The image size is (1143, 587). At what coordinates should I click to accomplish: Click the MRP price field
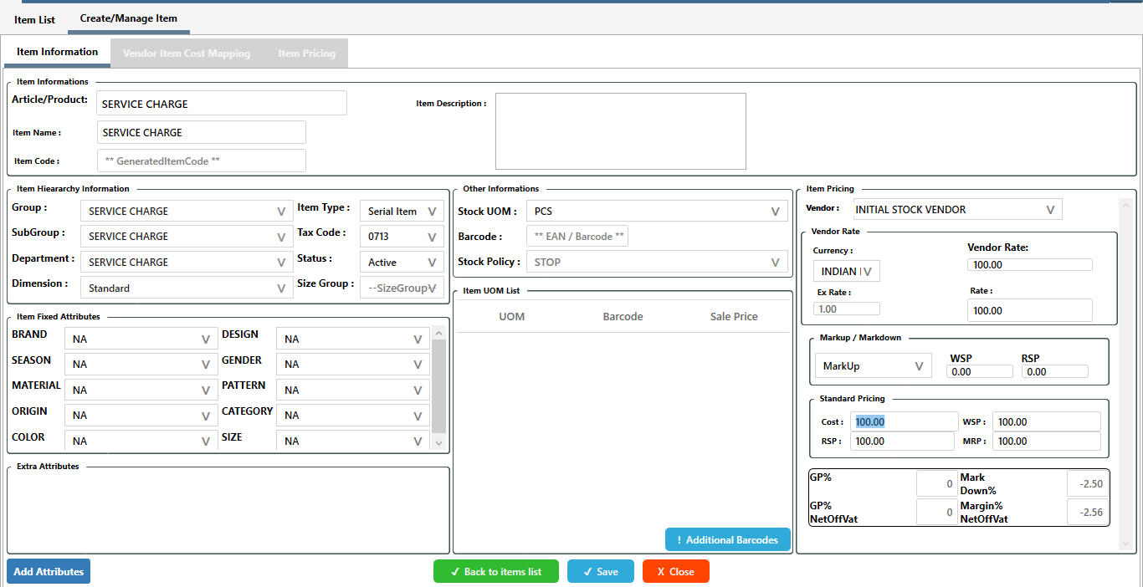click(x=1046, y=442)
